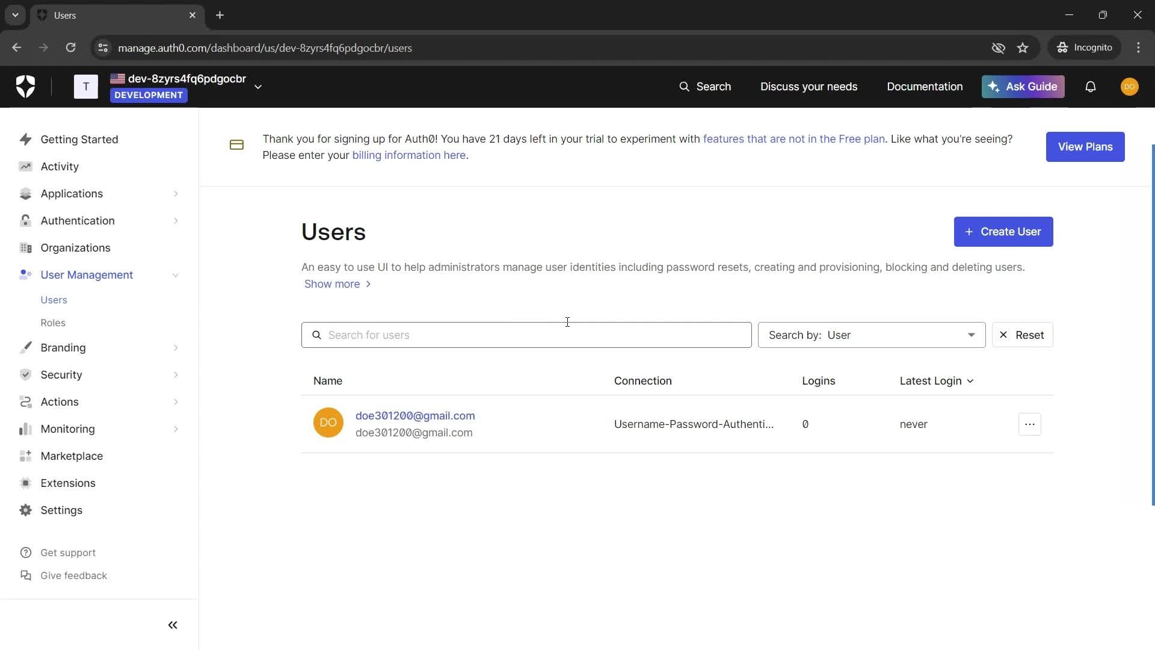Viewport: 1155px width, 650px height.
Task: Open a new browser tab
Action: click(x=220, y=15)
